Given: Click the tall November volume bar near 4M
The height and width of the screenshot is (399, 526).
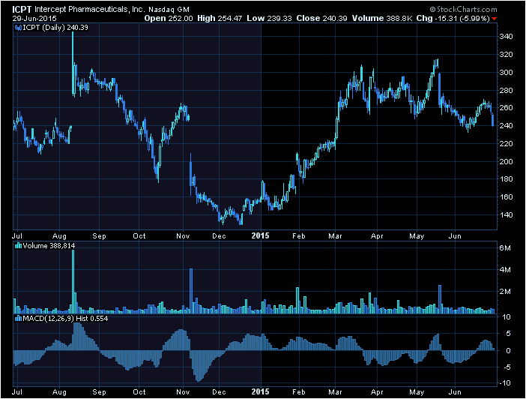Looking at the screenshot, I should pyautogui.click(x=191, y=291).
